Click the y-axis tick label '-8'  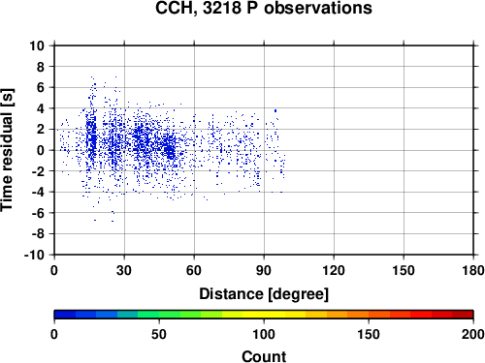(x=38, y=234)
